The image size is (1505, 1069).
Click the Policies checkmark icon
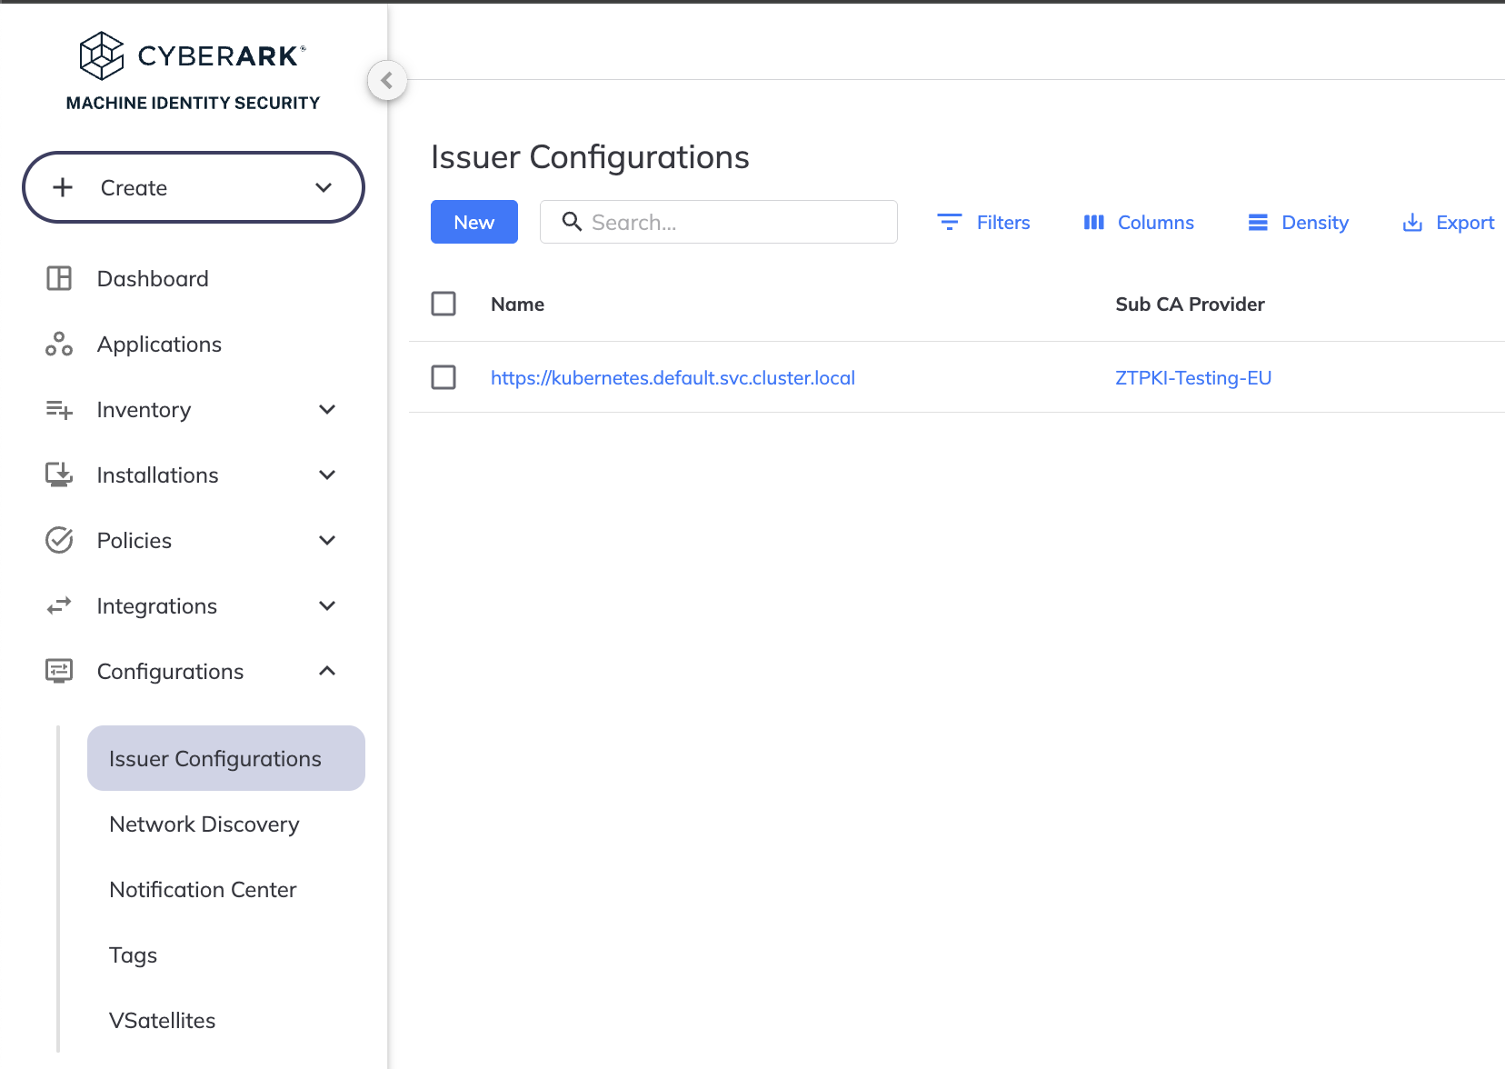(x=59, y=540)
